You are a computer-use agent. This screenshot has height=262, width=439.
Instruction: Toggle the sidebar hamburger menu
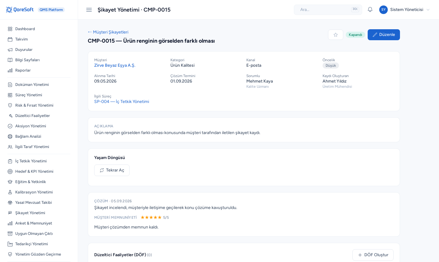[89, 10]
